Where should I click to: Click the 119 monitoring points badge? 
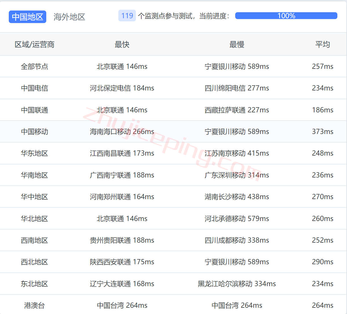pos(127,16)
